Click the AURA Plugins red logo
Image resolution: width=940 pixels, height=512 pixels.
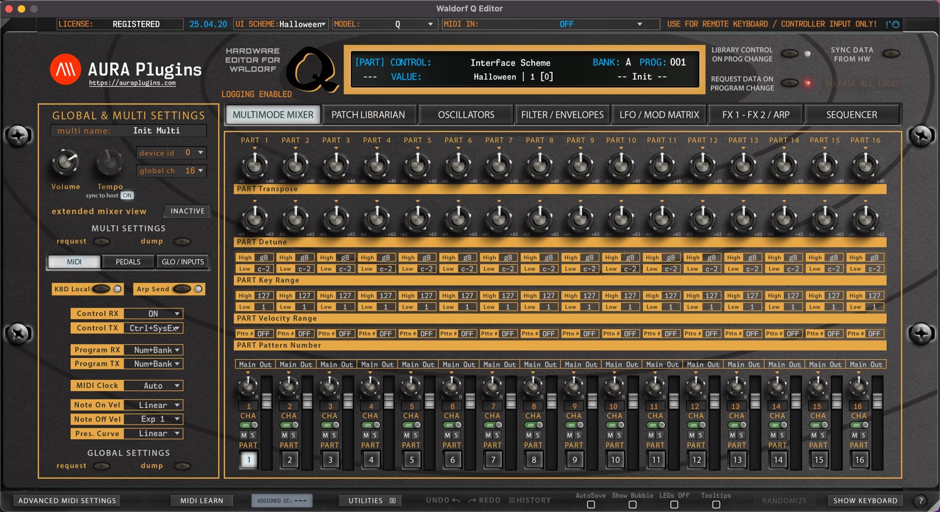pos(66,69)
